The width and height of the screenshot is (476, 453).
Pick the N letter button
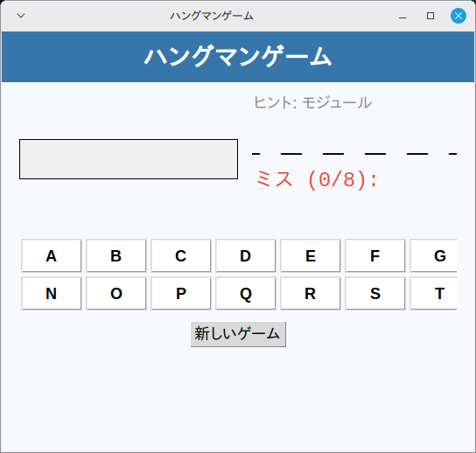(52, 294)
